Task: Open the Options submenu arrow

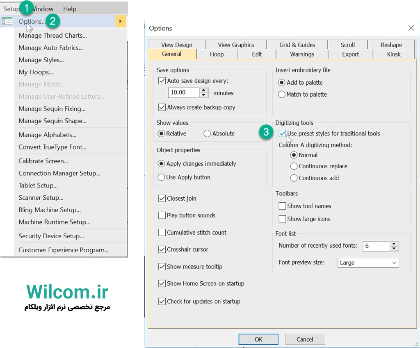Action: pyautogui.click(x=121, y=21)
